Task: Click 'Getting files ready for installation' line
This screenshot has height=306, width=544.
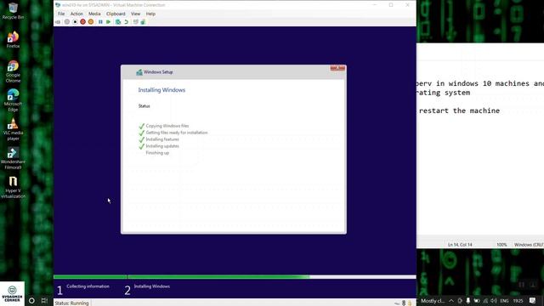Action: [x=177, y=133]
